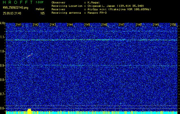Select the file name KN9_2509032140.png
Image resolution: width=180 pixels, height=114 pixels.
click(15, 8)
